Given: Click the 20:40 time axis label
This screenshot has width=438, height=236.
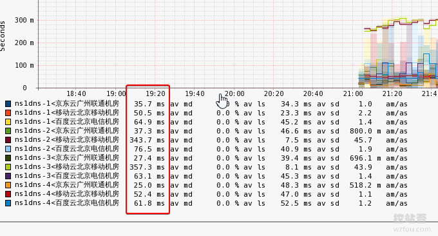Looking at the screenshot, I should coord(313,93).
